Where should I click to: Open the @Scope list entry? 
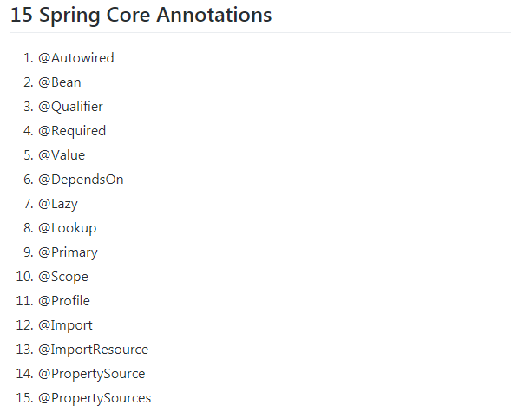[x=63, y=277]
